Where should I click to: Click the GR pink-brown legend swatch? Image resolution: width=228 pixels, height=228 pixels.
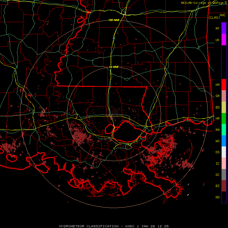(224, 96)
